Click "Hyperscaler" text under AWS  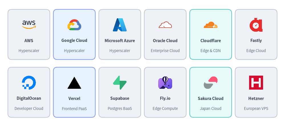29,51
